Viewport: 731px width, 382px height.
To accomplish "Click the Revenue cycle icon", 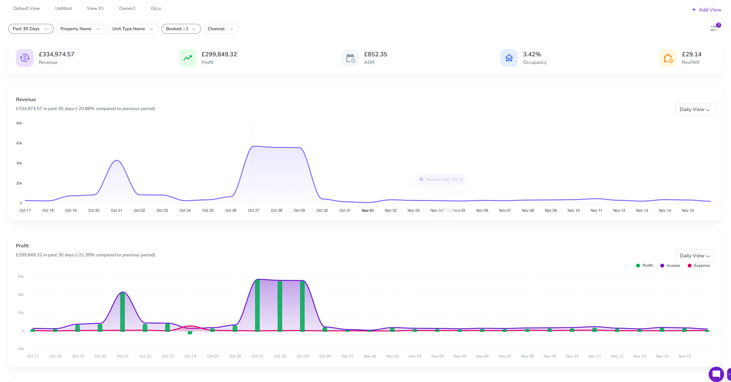I will point(25,58).
